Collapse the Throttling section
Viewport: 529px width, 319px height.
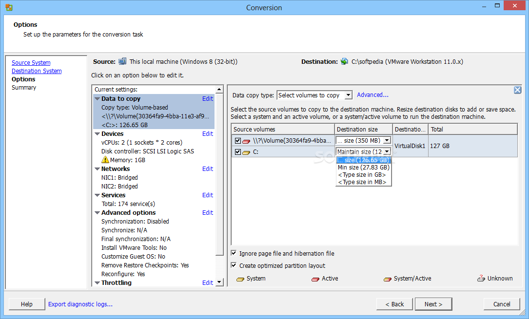(x=97, y=282)
